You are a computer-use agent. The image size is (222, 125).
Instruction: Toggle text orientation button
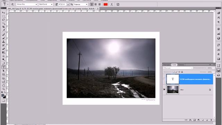[12, 5]
